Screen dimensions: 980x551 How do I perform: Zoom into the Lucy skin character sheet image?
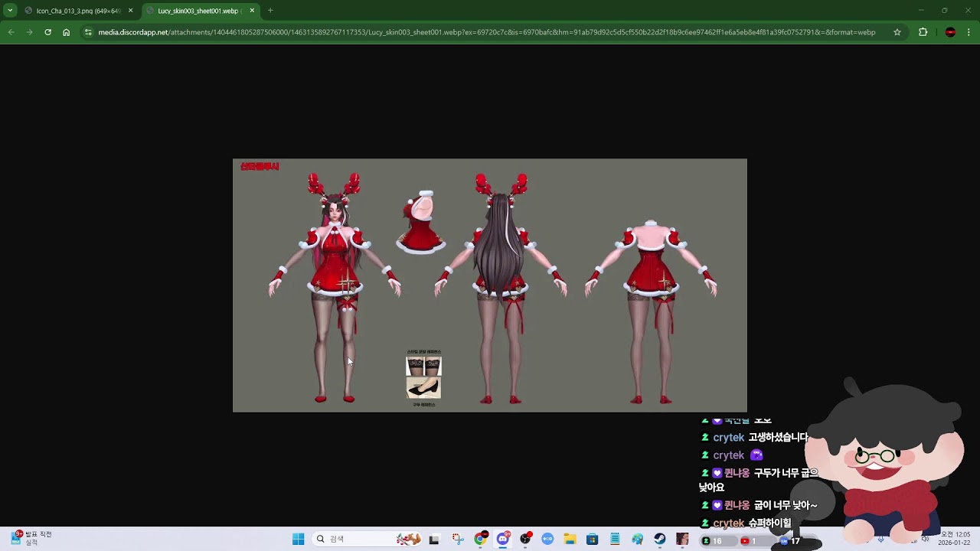490,285
